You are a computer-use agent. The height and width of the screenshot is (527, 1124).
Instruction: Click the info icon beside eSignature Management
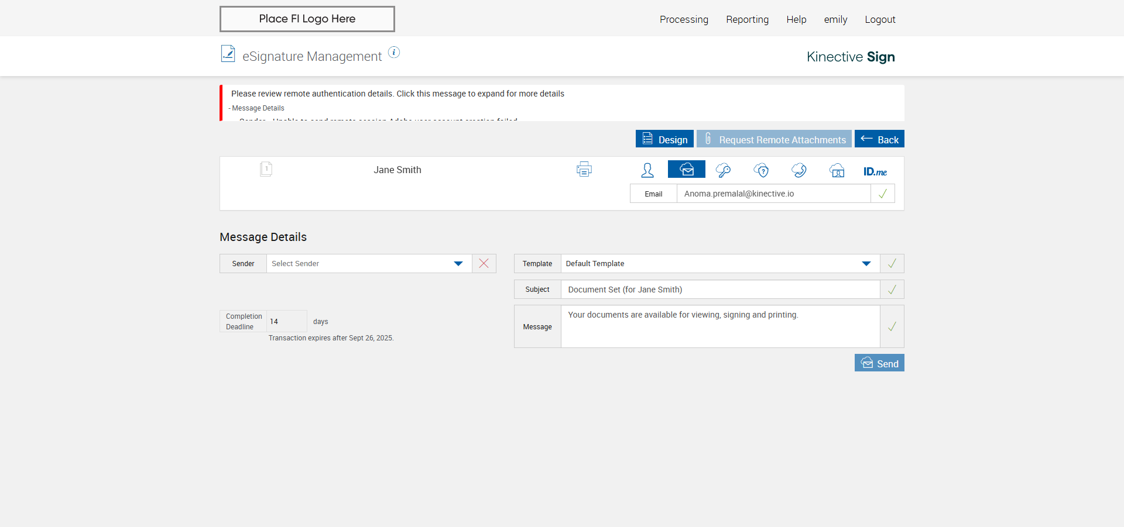tap(394, 53)
